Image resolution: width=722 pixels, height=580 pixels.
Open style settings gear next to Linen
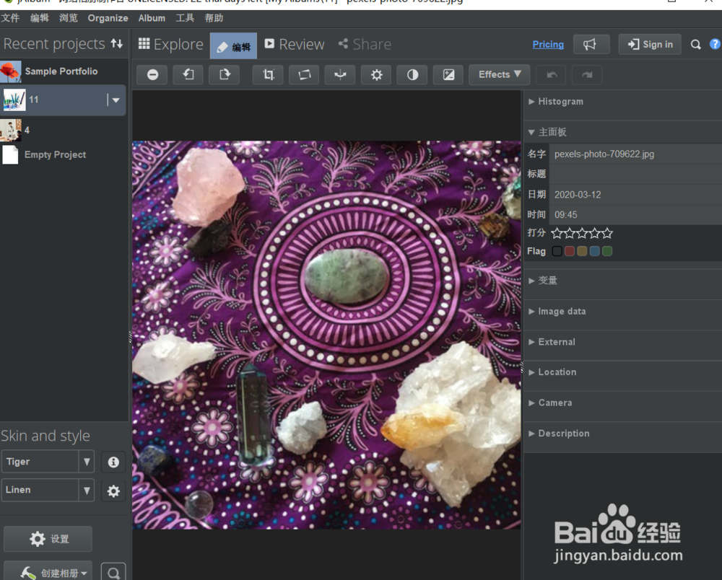click(x=113, y=491)
